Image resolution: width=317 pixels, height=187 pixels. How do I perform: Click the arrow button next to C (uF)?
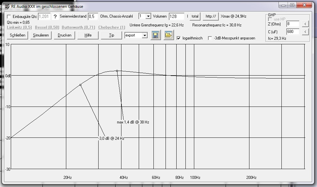point(305,32)
